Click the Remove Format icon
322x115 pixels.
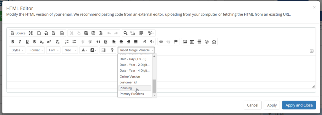[58, 42]
